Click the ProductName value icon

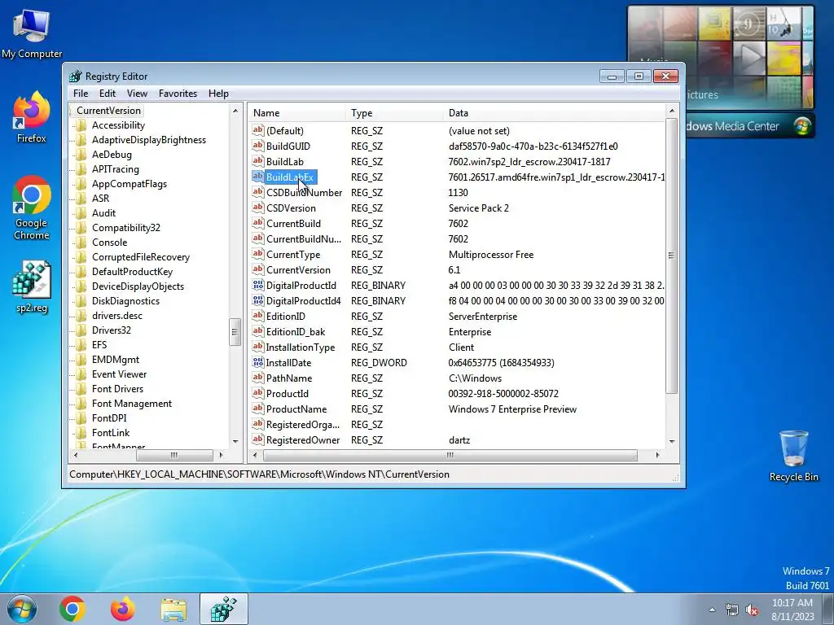(x=258, y=409)
